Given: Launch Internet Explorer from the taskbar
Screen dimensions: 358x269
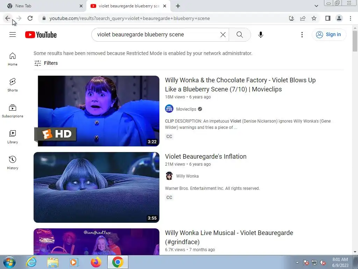Looking at the screenshot, I should pyautogui.click(x=31, y=262).
